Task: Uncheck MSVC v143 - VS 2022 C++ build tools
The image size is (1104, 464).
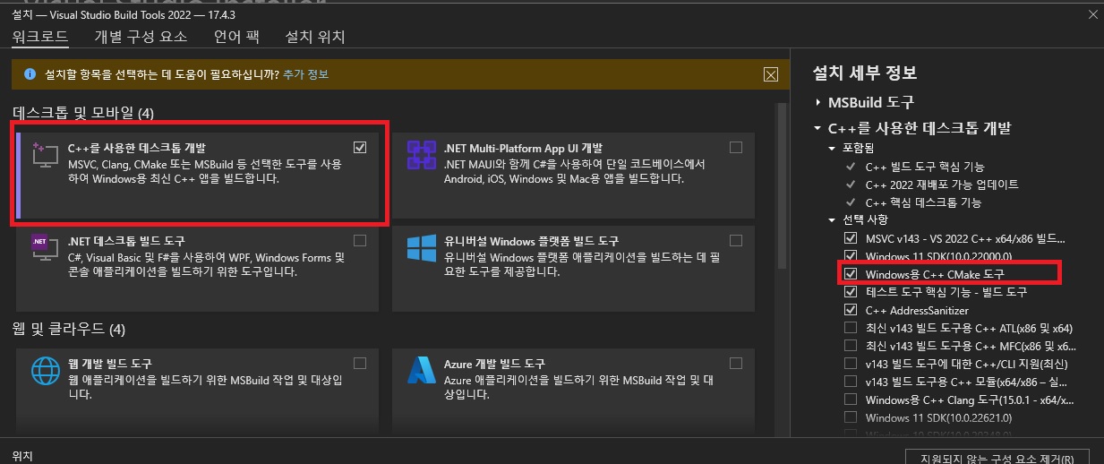Action: click(x=851, y=238)
